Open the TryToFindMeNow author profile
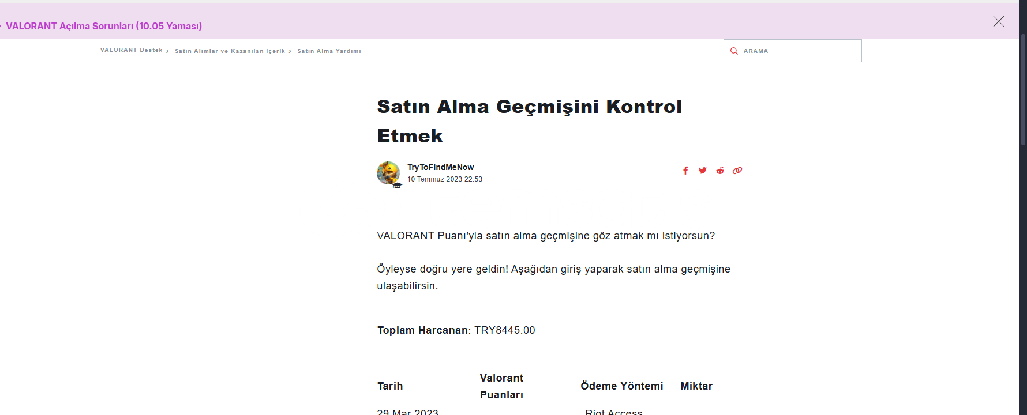 (x=441, y=167)
